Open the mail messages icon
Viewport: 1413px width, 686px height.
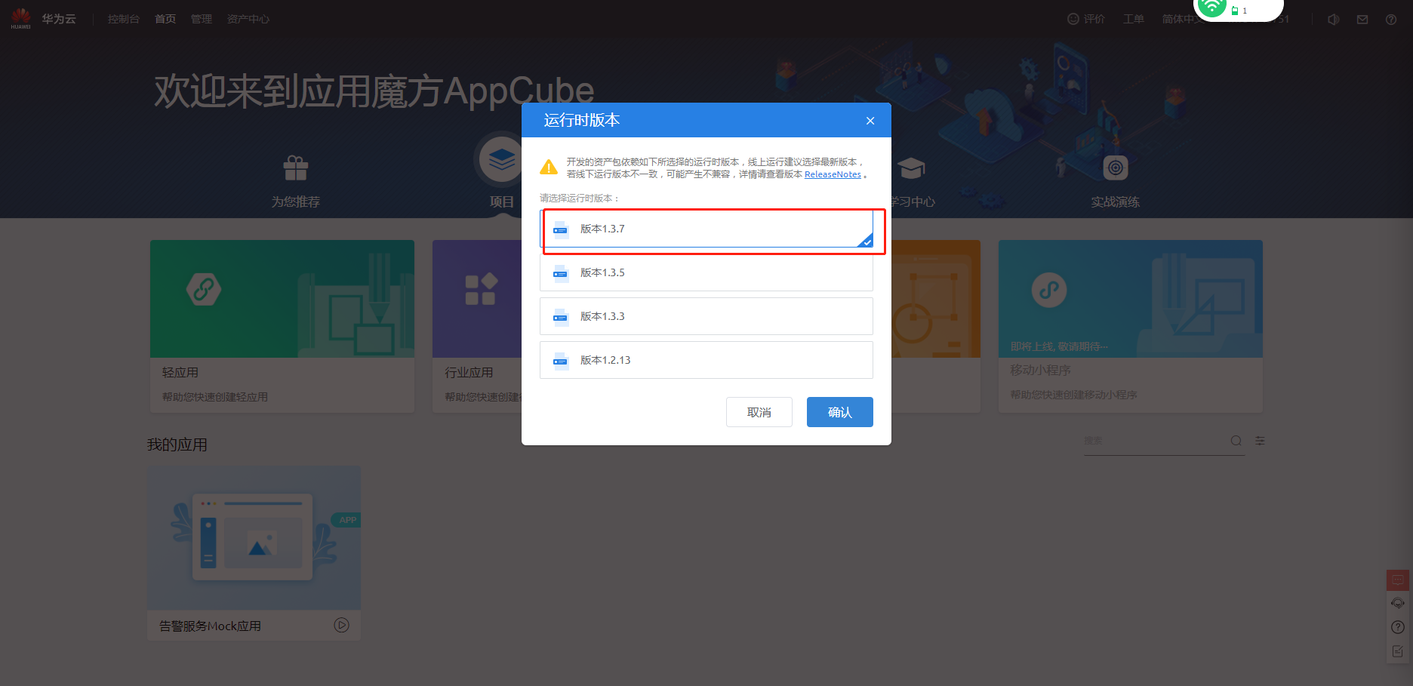(x=1362, y=20)
